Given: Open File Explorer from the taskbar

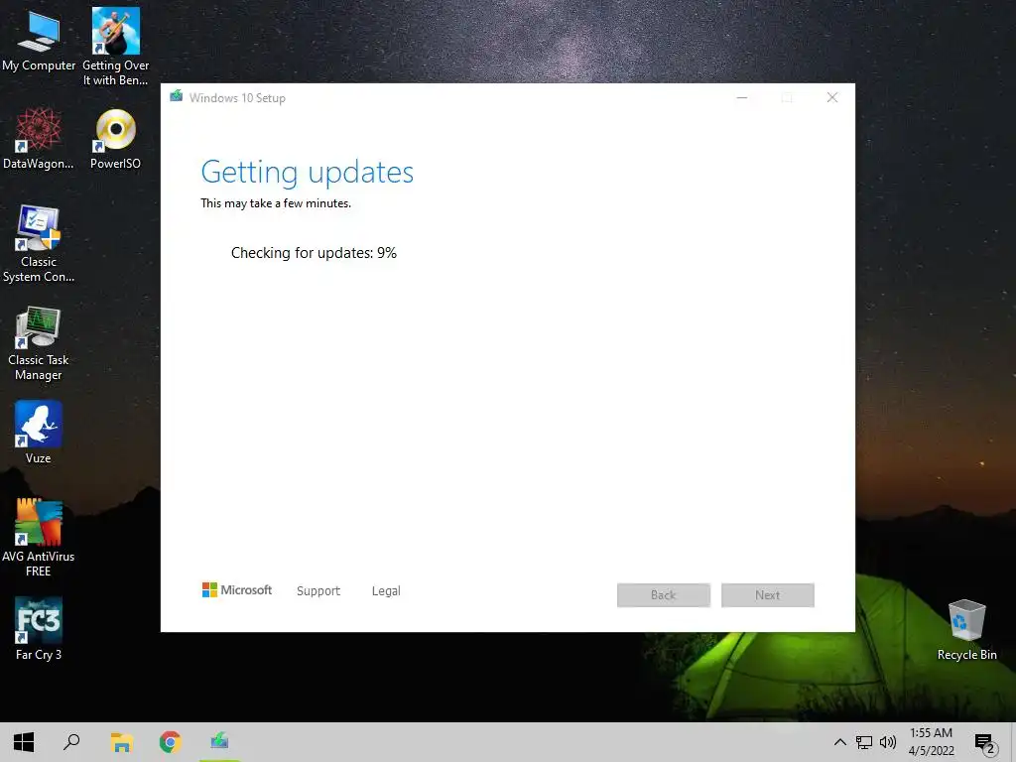Looking at the screenshot, I should point(121,742).
